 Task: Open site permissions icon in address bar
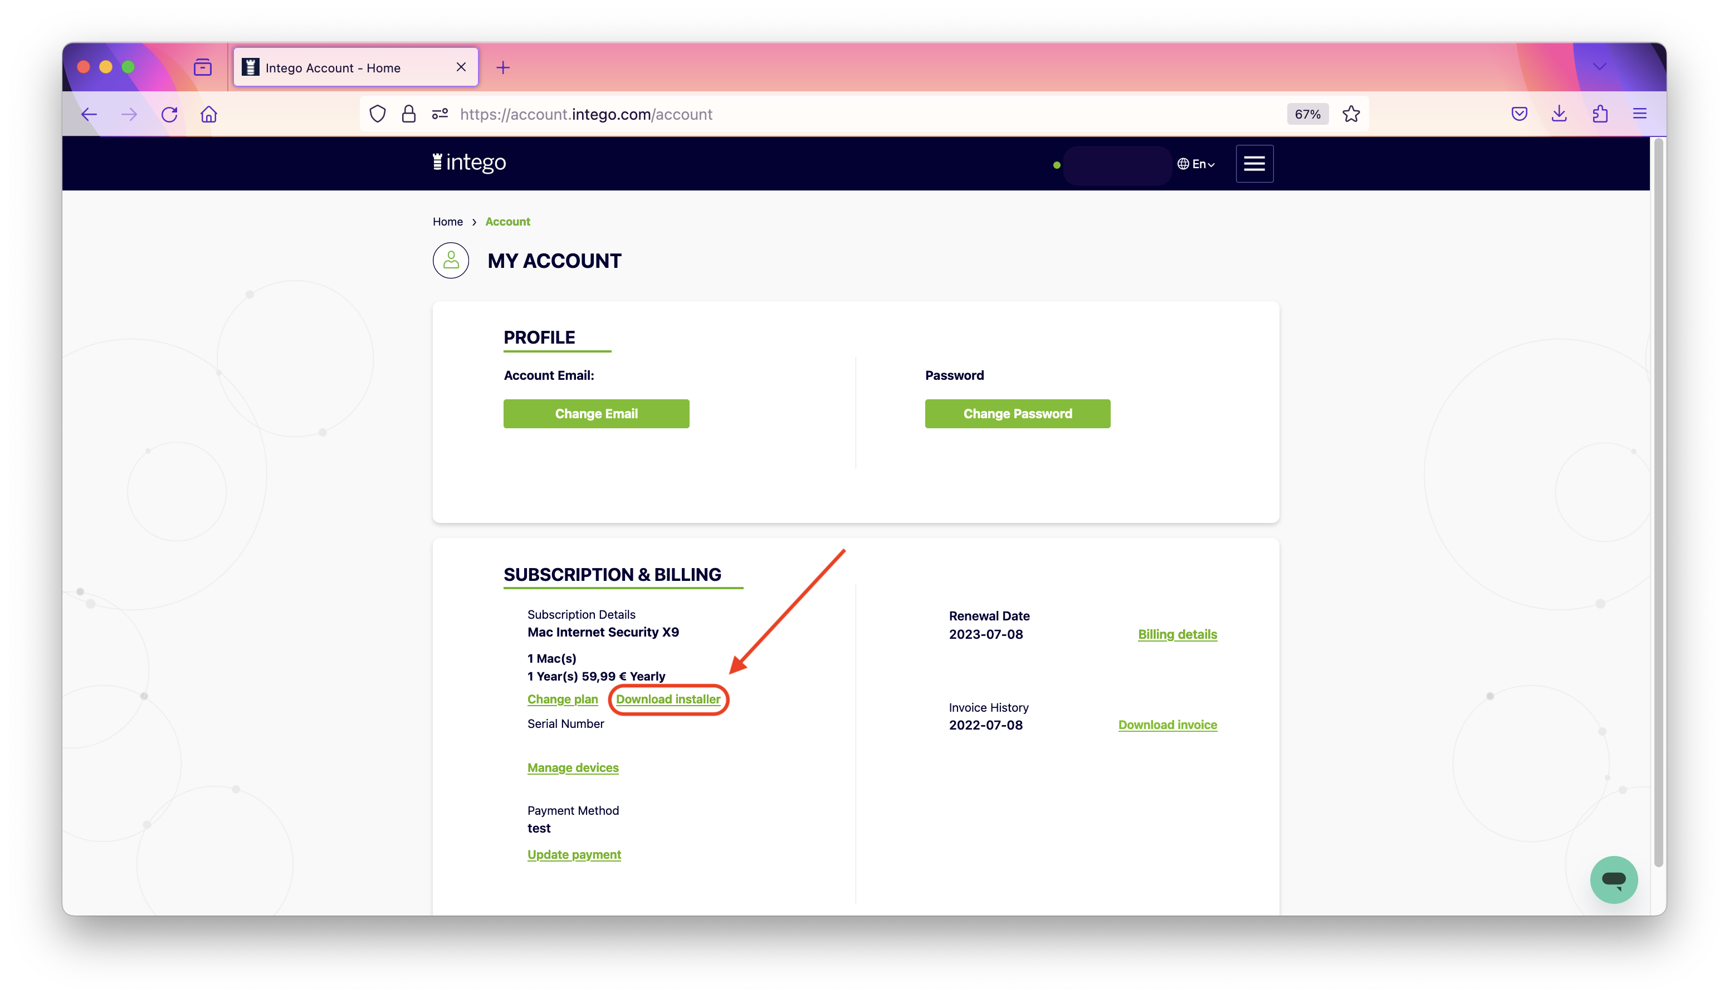click(x=440, y=114)
